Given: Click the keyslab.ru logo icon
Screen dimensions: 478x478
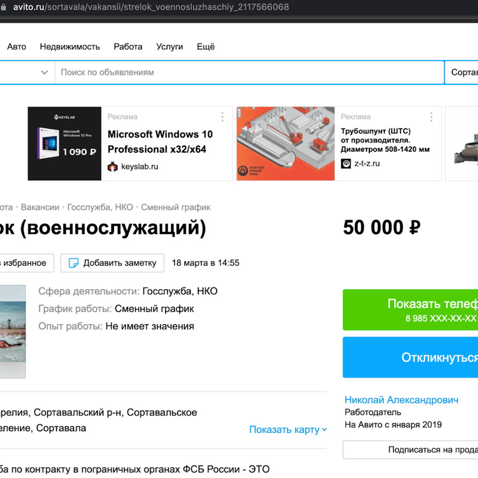Looking at the screenshot, I should coord(112,167).
